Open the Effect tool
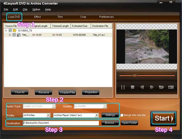 [37, 17]
